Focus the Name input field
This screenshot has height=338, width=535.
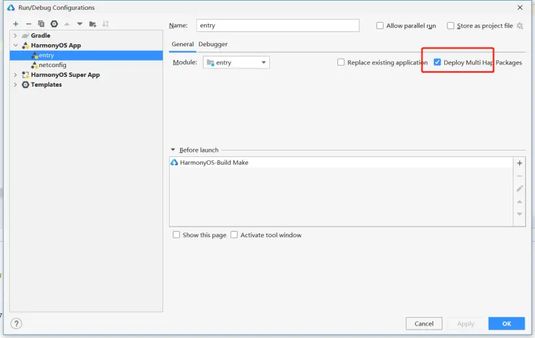(278, 25)
